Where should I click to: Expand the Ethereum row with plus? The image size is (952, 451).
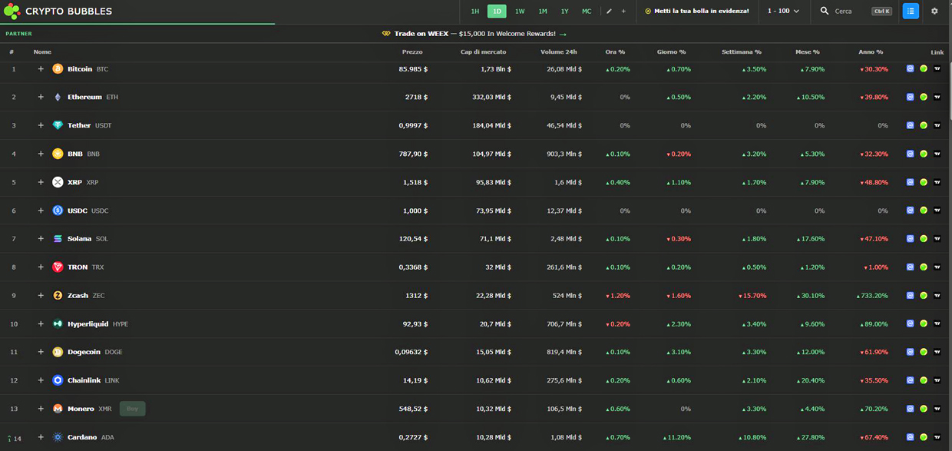[x=41, y=97]
